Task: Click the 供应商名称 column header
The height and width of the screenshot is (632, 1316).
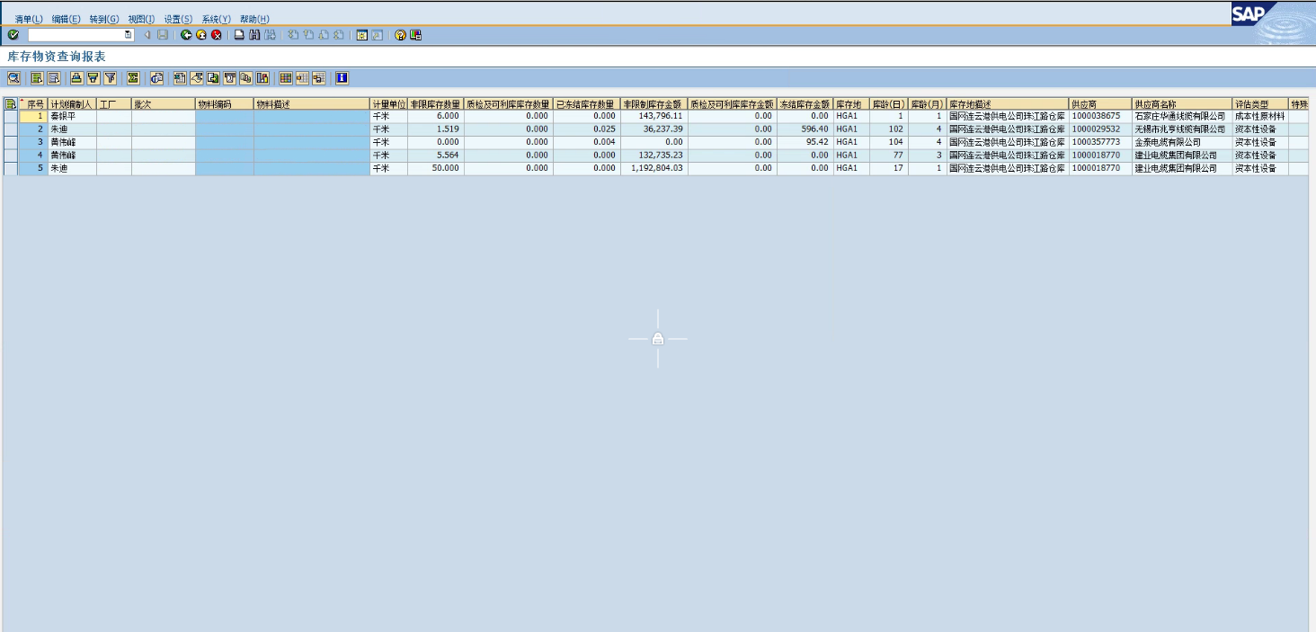Action: click(x=1181, y=104)
